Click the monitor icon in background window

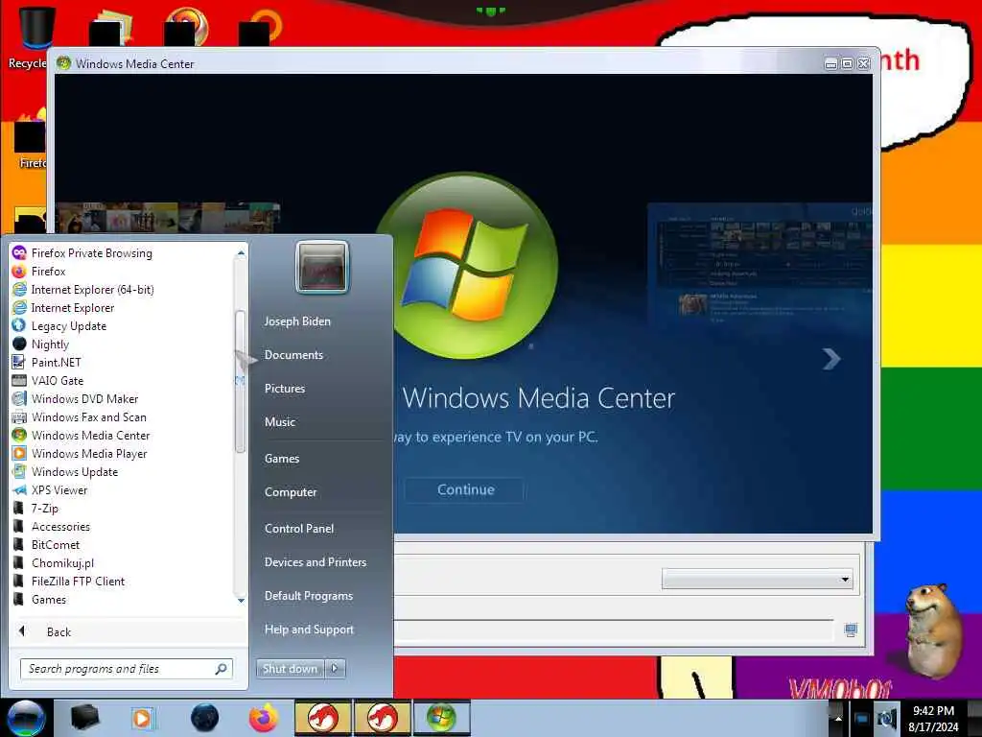click(851, 630)
